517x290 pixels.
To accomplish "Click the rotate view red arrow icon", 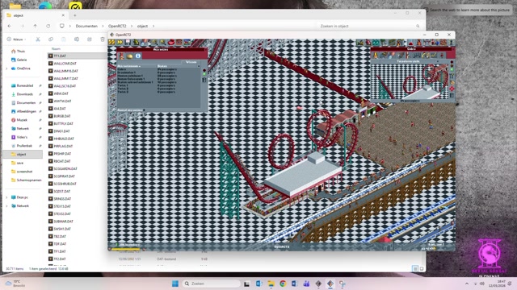I will pyautogui.click(x=171, y=42).
